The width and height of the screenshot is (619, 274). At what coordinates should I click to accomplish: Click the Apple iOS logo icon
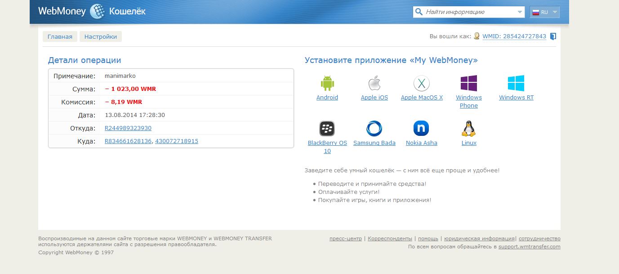374,83
